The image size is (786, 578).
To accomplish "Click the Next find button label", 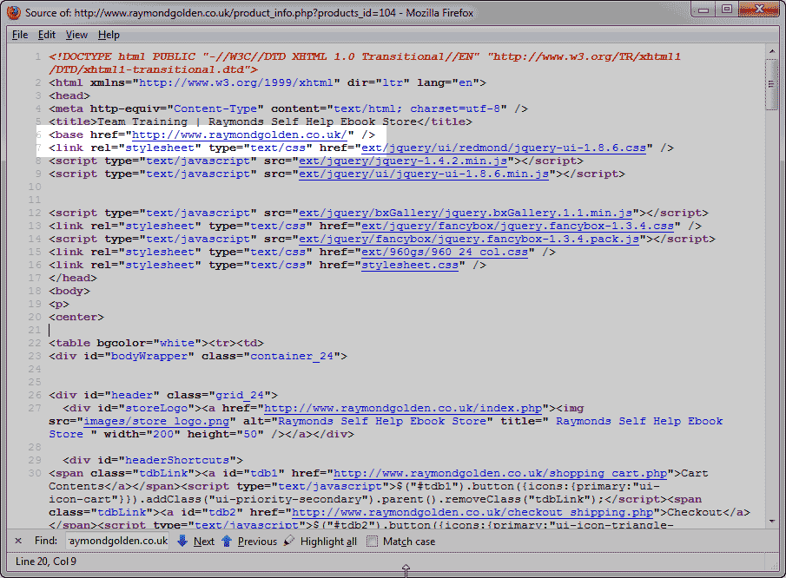I will (204, 542).
